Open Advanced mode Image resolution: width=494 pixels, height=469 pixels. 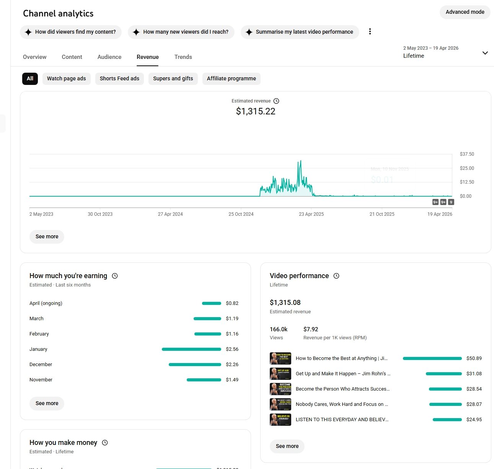465,12
